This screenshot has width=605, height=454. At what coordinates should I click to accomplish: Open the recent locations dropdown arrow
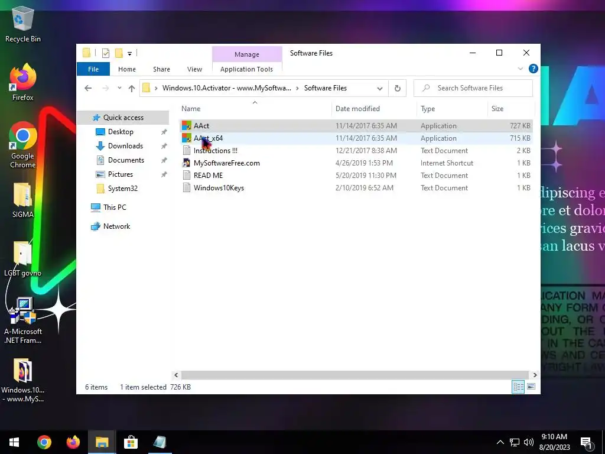[x=119, y=88]
